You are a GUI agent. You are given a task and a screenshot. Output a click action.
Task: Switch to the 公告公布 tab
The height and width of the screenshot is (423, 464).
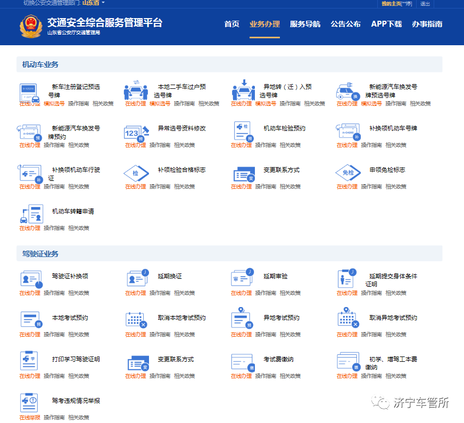pos(346,24)
